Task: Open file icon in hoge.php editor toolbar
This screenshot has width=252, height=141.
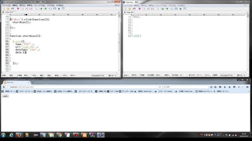Action: coord(130,9)
